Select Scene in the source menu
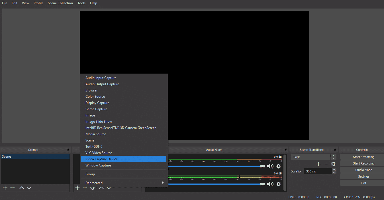This screenshot has width=384, height=200. (x=123, y=140)
